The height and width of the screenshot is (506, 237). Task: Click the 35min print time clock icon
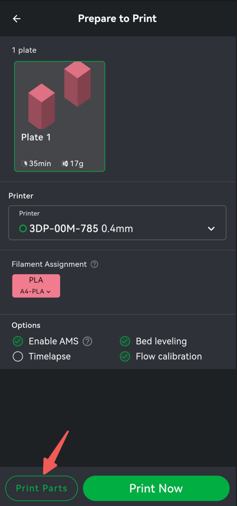25,164
